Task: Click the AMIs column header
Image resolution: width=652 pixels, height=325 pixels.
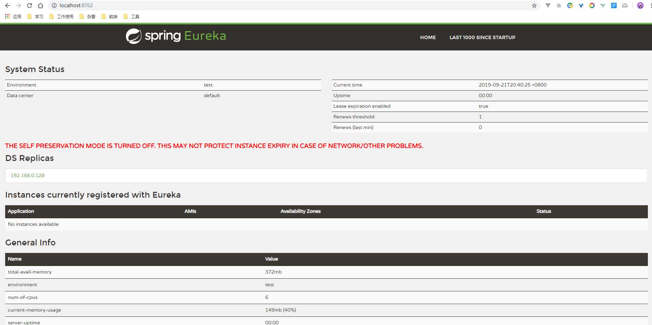Action: click(190, 211)
